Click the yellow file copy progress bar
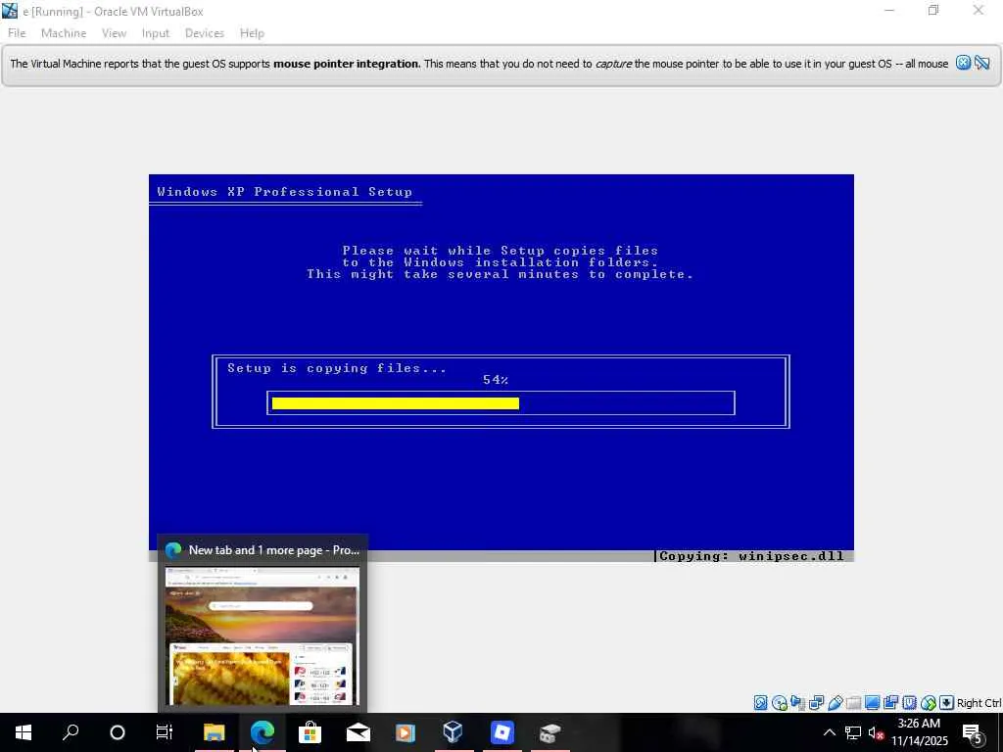The width and height of the screenshot is (1003, 752). pos(396,403)
